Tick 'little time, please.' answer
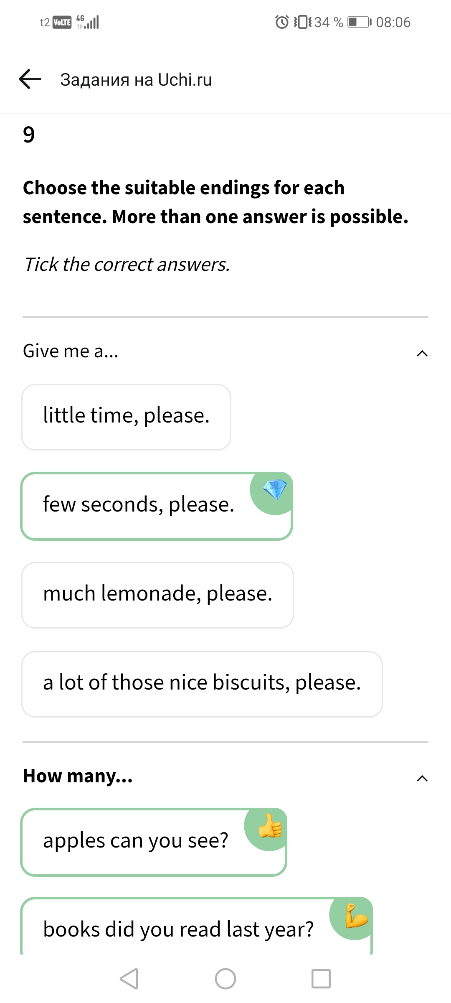The image size is (451, 1003). pos(126,417)
